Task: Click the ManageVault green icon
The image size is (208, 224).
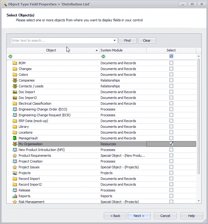Action: click(15, 138)
